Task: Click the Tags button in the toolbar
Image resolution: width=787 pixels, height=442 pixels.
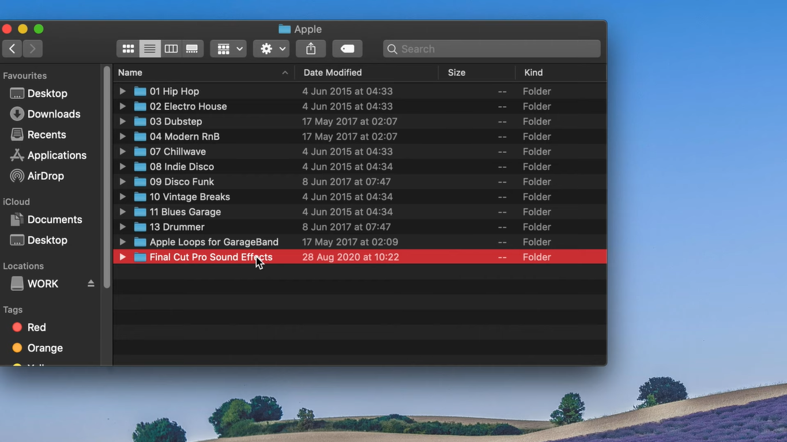Action: [347, 48]
